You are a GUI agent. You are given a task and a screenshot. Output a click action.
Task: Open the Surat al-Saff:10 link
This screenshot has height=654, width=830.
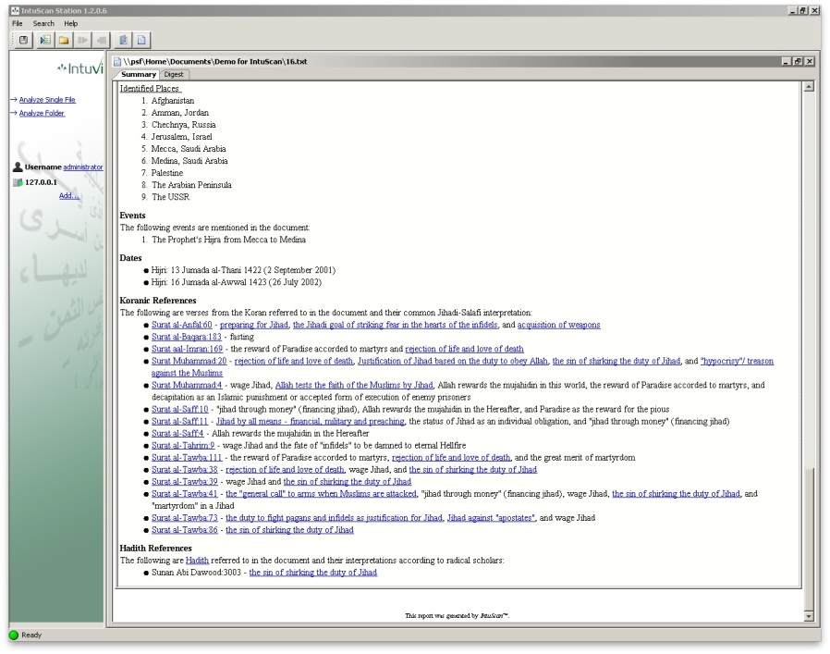pyautogui.click(x=180, y=410)
